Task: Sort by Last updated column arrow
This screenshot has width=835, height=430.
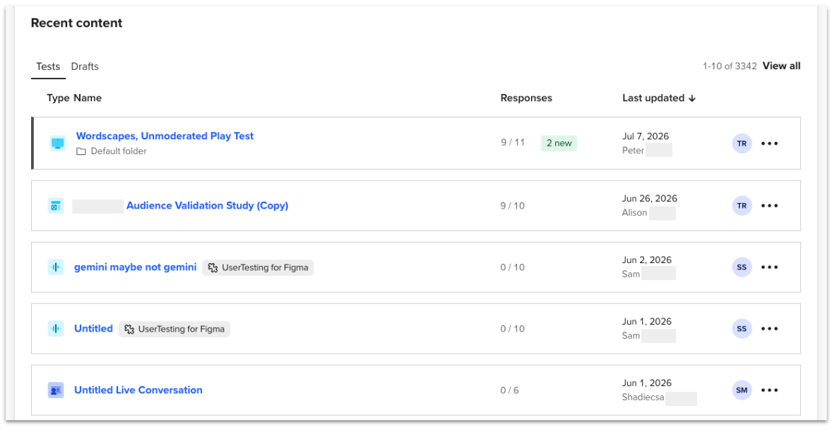Action: [x=691, y=98]
